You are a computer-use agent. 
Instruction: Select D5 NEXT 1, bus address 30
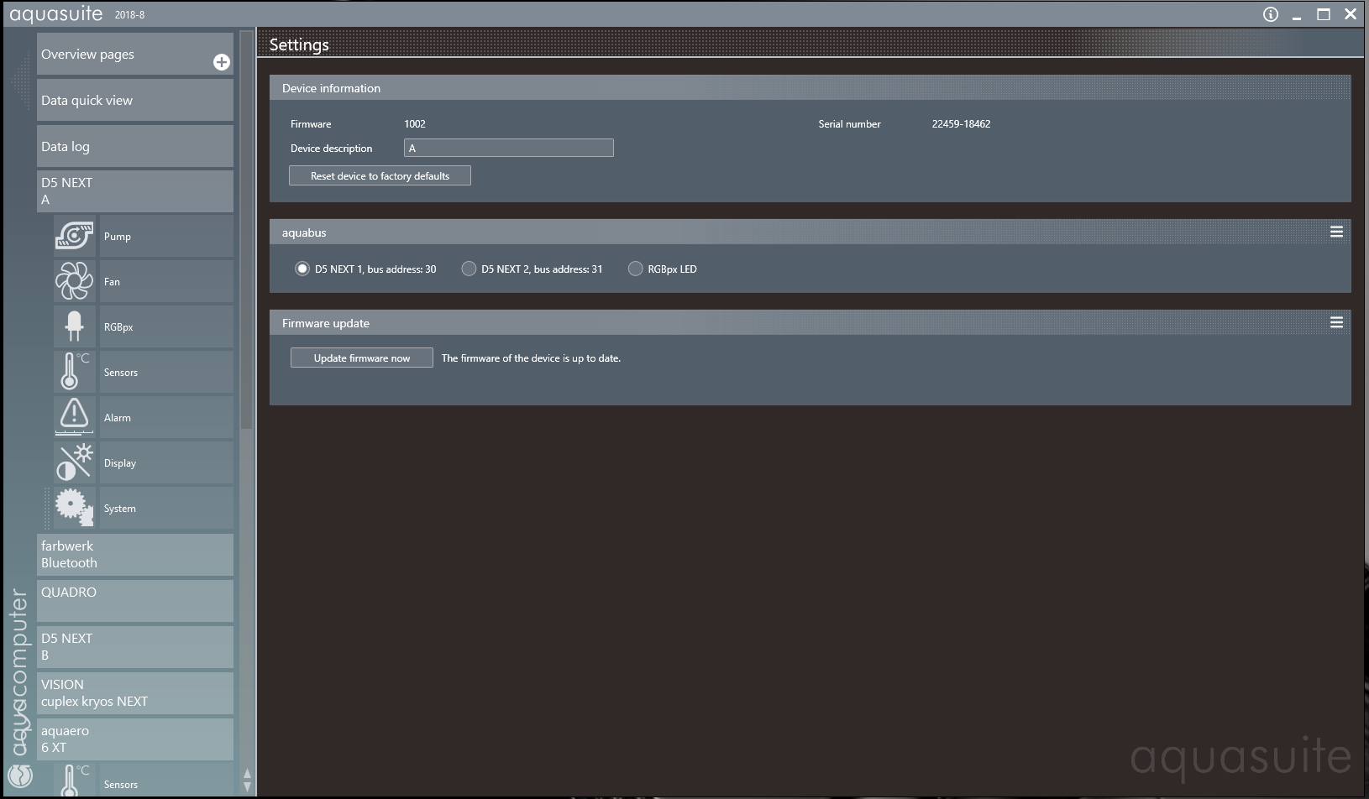point(302,269)
